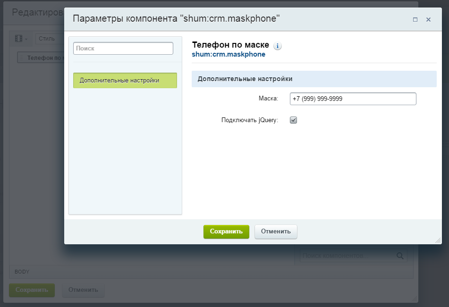Click the dimmed Сохранить button behind dialog
Screen dimensions: 449x307
32,290
